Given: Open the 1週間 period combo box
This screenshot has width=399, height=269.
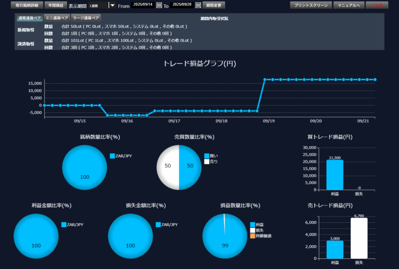Looking at the screenshot, I should (x=98, y=5).
